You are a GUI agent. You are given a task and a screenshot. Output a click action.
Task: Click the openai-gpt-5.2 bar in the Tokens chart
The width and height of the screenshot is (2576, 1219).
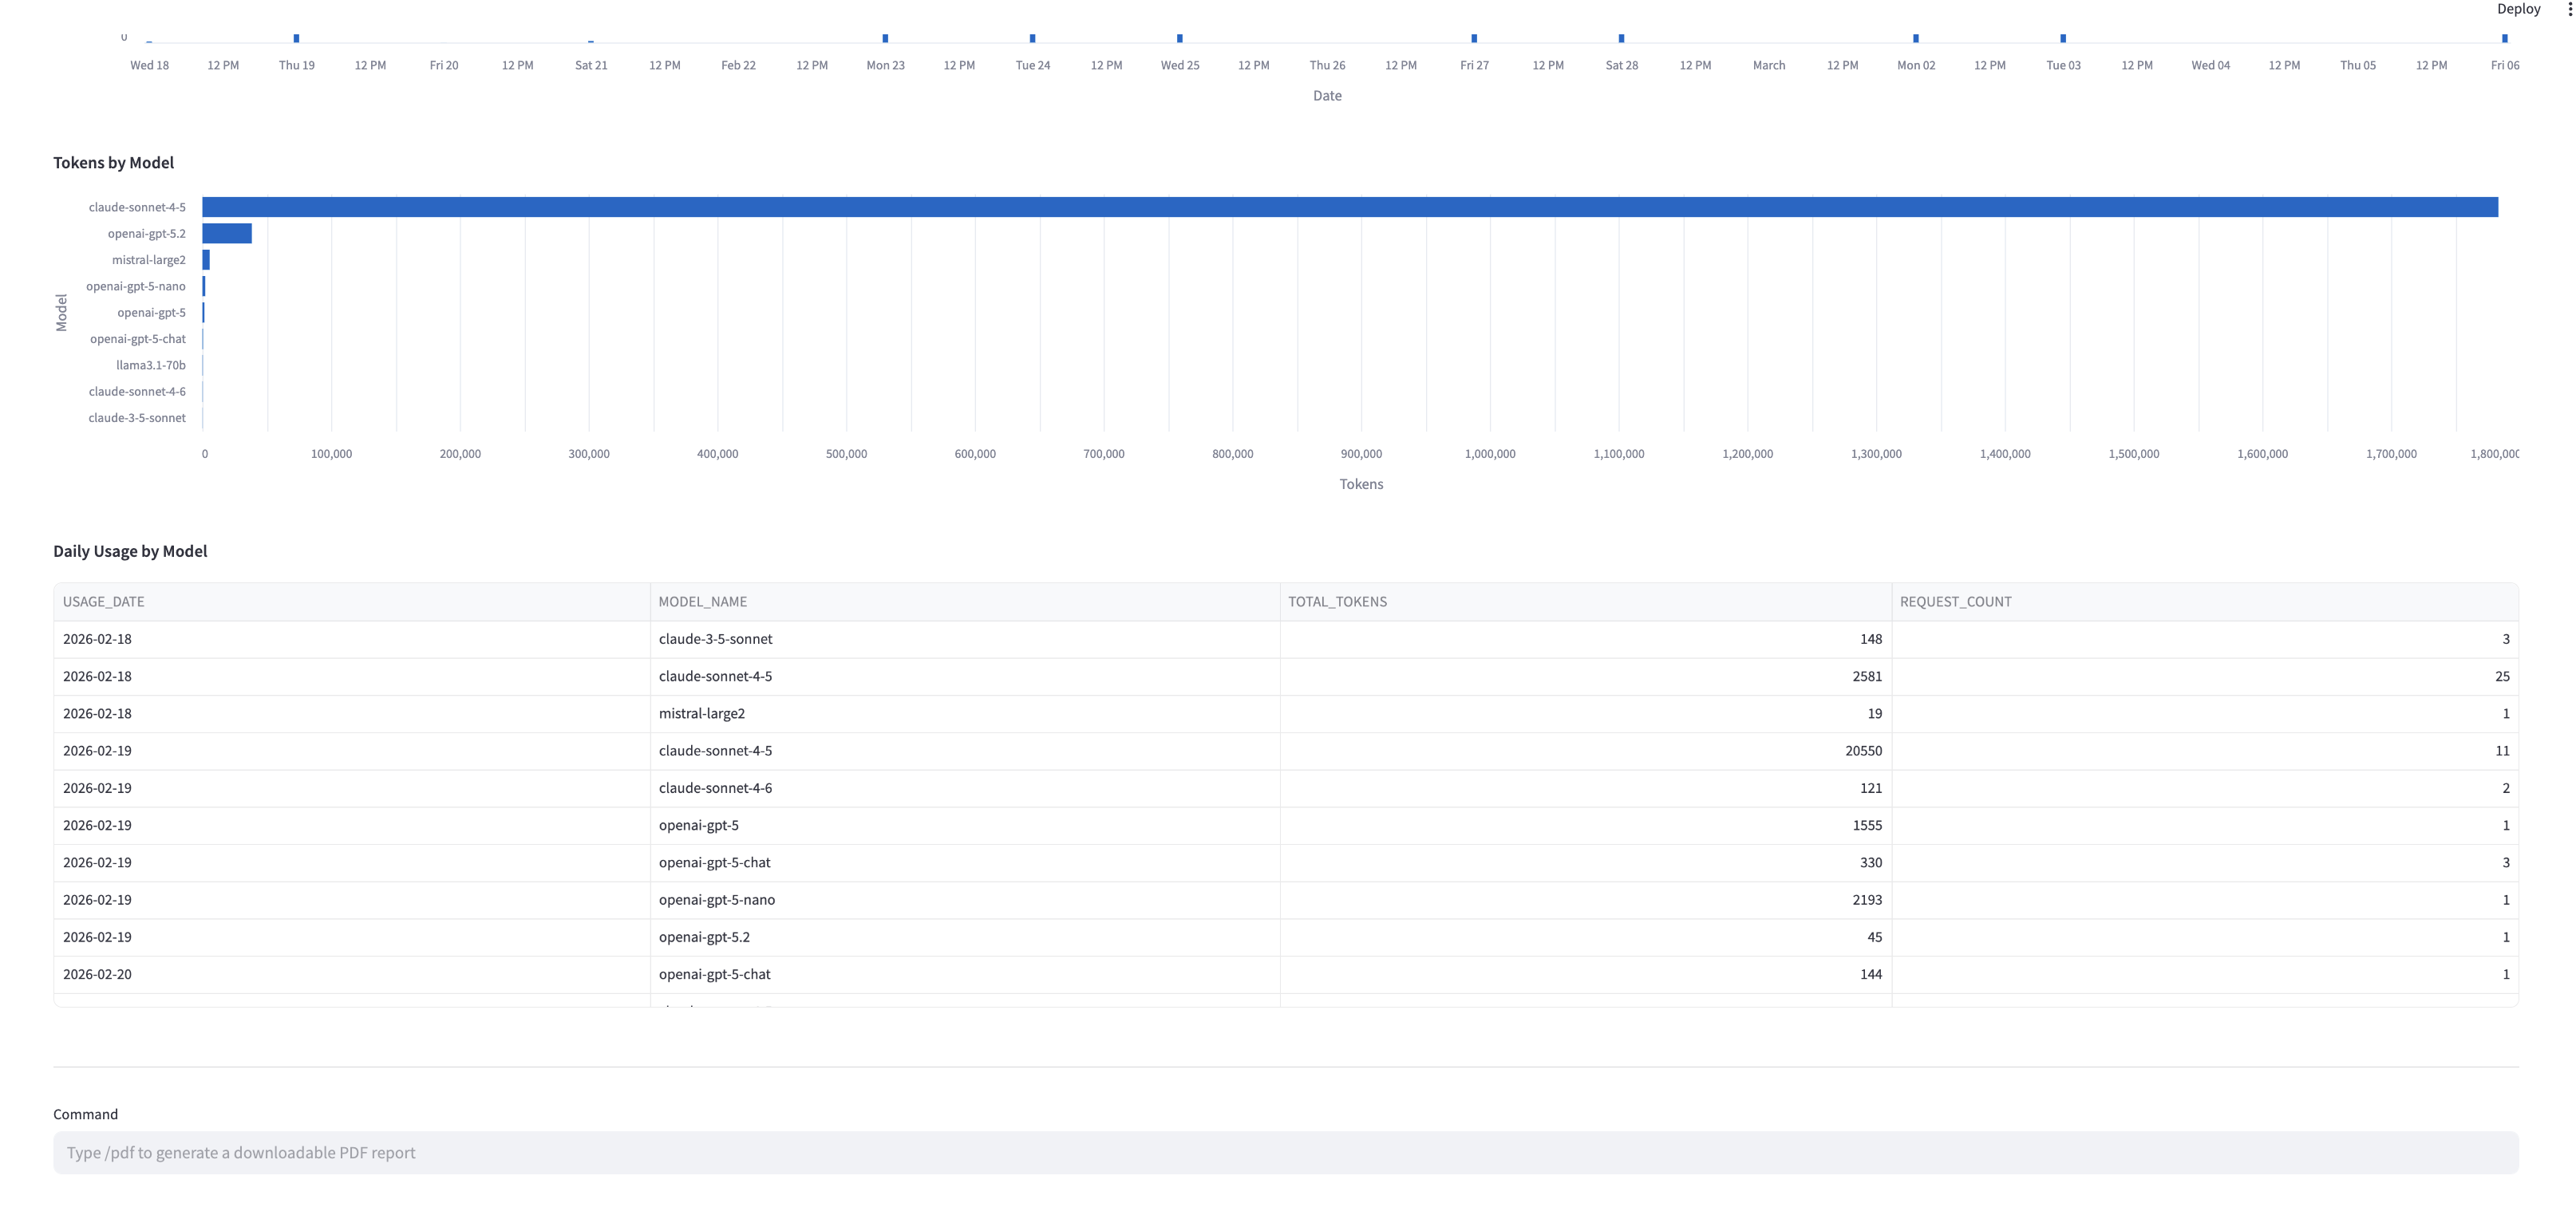pyautogui.click(x=227, y=233)
